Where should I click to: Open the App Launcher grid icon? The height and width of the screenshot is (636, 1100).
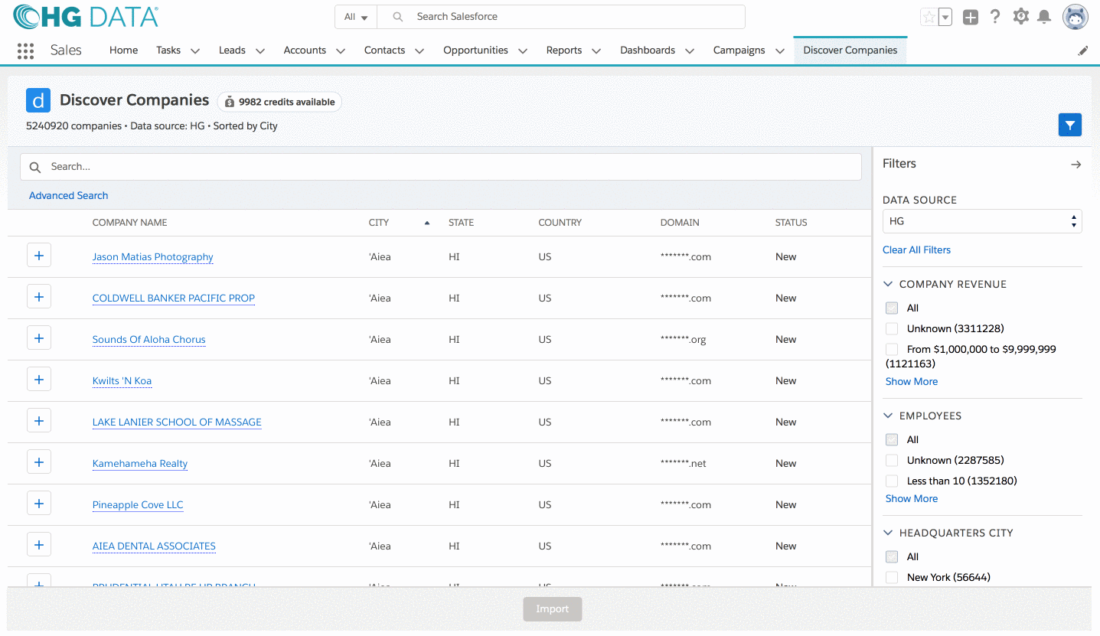point(25,51)
